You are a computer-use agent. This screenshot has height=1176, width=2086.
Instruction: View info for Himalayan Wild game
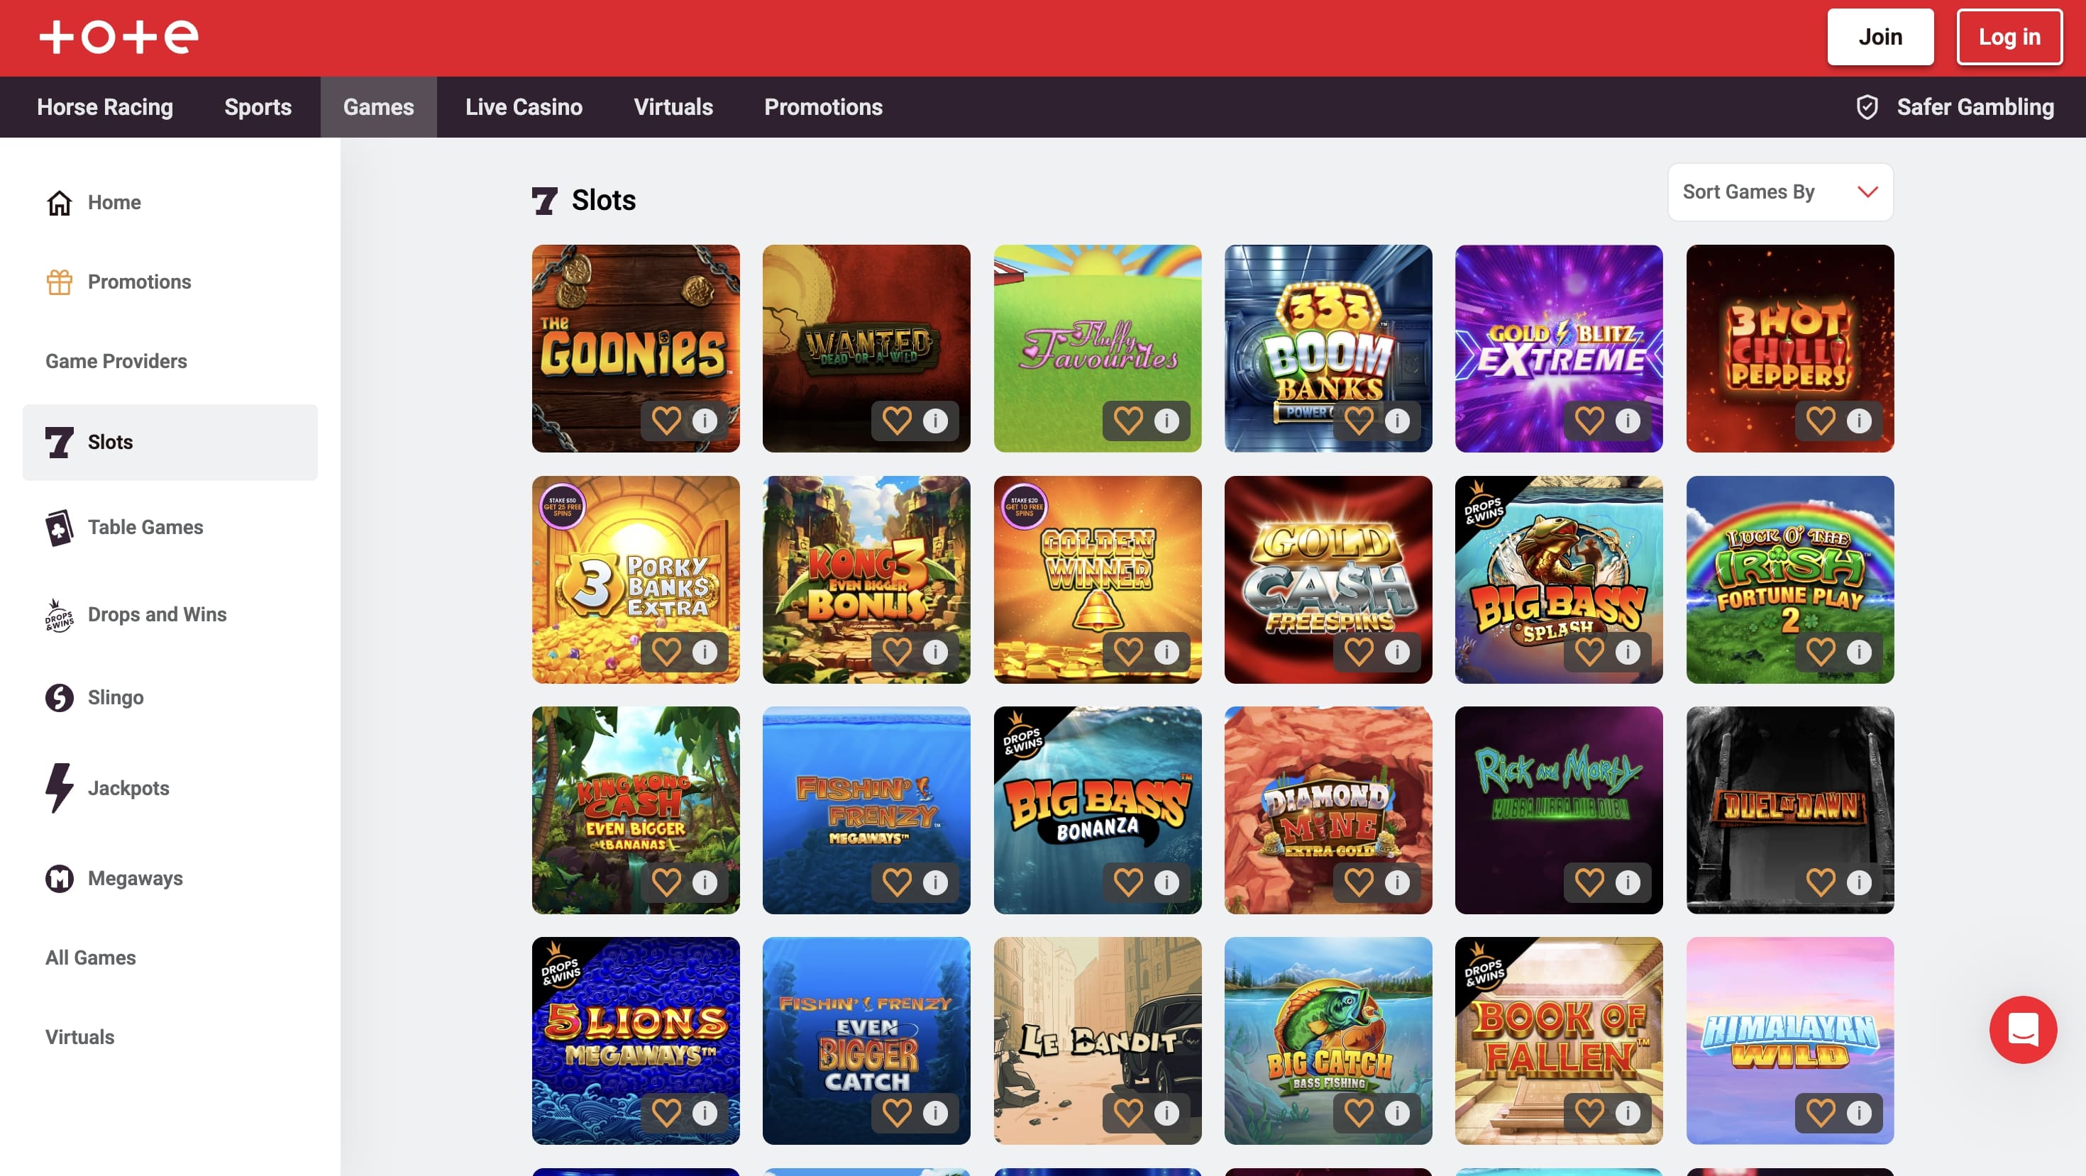(x=1858, y=1113)
